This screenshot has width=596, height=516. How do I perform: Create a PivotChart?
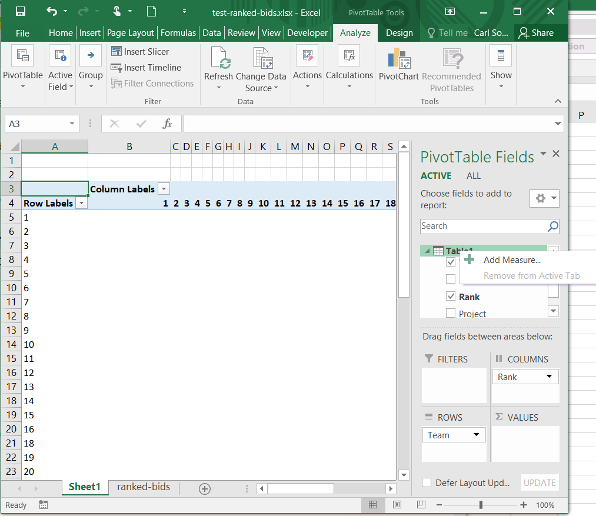point(398,65)
